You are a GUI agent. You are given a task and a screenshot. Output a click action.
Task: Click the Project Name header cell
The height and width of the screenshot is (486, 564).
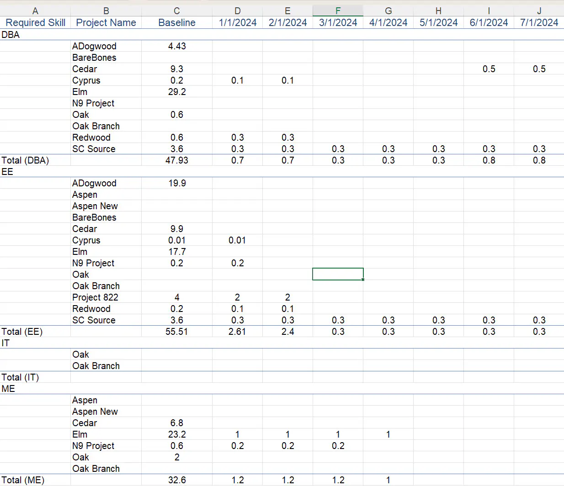pos(106,23)
